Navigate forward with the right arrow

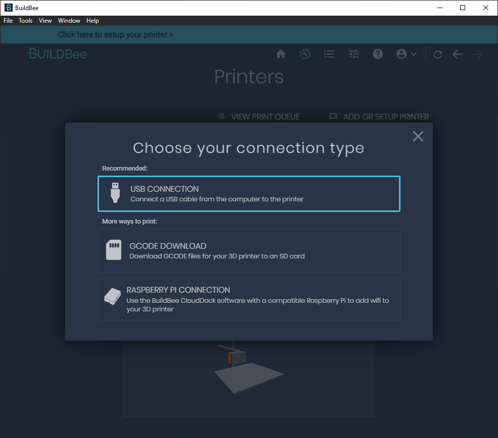tap(478, 54)
